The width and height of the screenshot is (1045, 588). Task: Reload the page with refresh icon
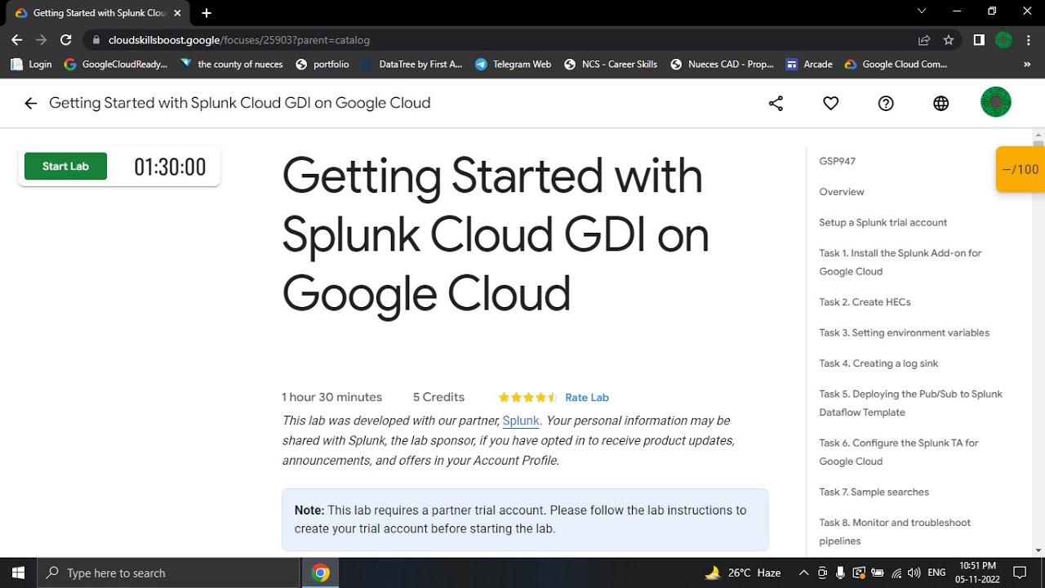pos(66,39)
